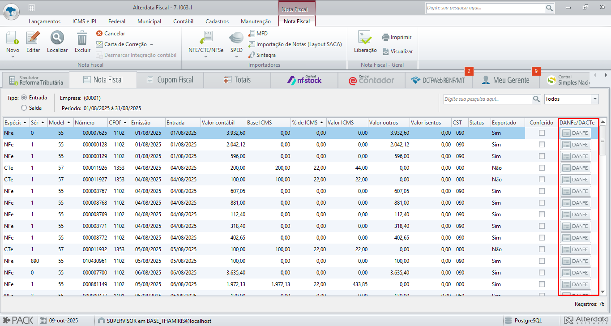Image resolution: width=611 pixels, height=326 pixels.
Task: Expand the Todos filter dropdown
Action: tap(595, 99)
